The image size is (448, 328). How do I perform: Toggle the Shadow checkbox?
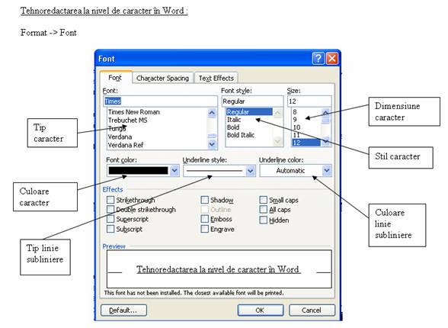coord(204,200)
